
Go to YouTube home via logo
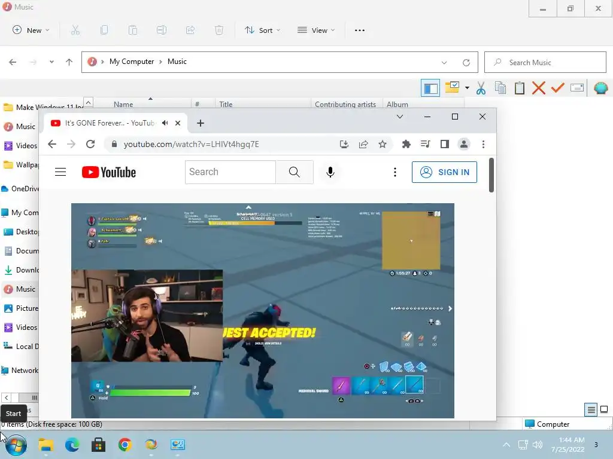tap(109, 172)
